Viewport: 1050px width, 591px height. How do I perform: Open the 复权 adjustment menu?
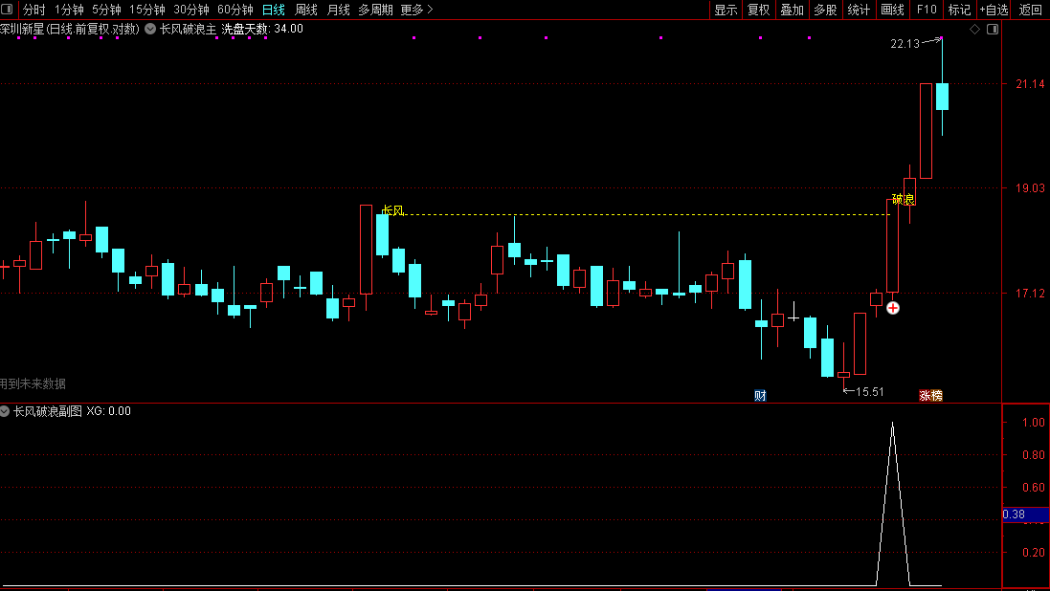click(x=759, y=10)
